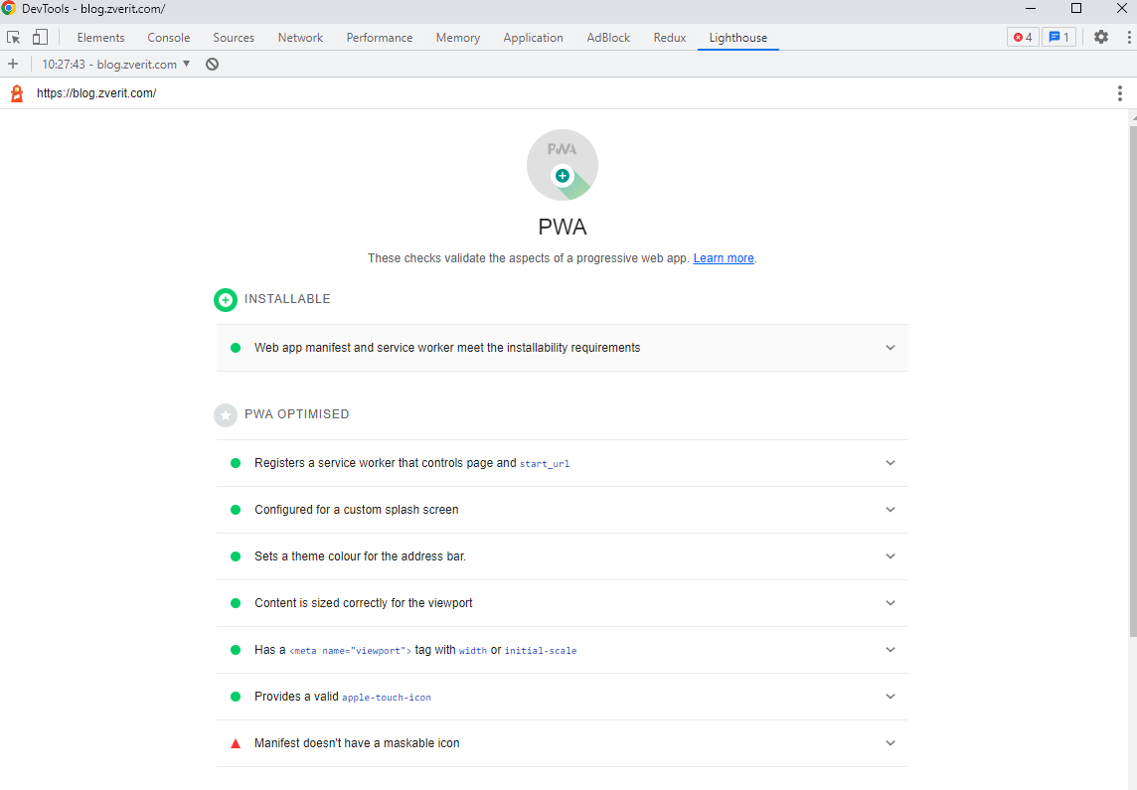Select the Lighthouse tab
Image resolution: width=1137 pixels, height=790 pixels.
click(738, 38)
